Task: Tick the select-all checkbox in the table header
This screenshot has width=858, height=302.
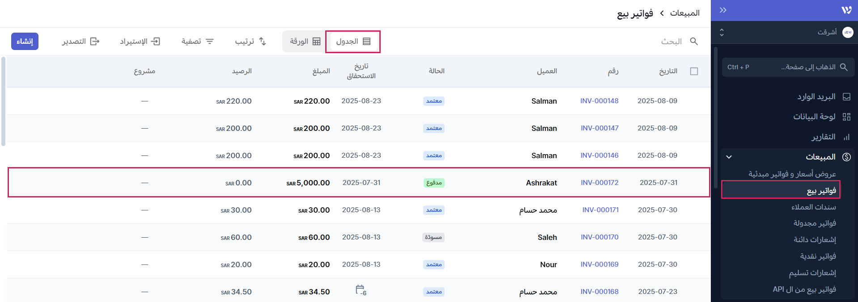Action: (694, 71)
